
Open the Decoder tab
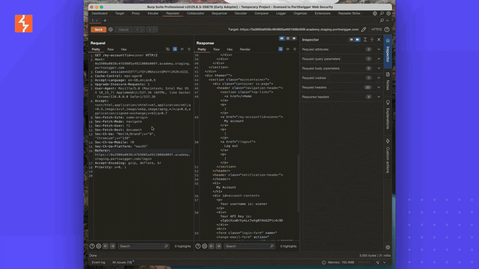pyautogui.click(x=241, y=13)
